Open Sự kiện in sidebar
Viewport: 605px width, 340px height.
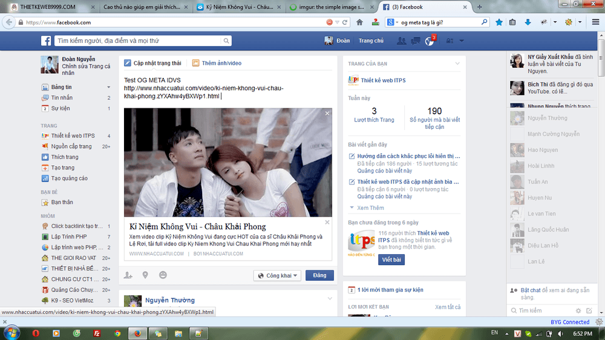(60, 108)
